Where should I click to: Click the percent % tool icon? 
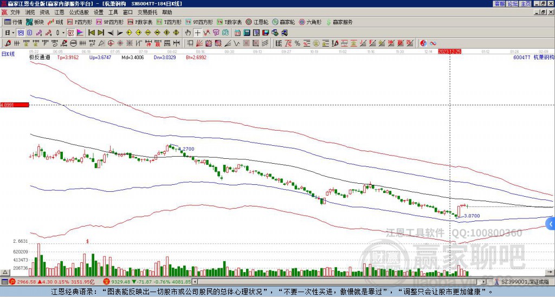[x=298, y=43]
